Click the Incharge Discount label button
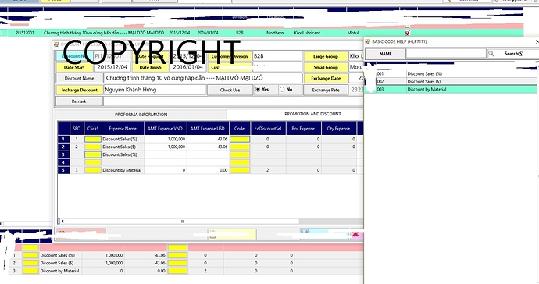Screen dimensions: 539x284 [79, 90]
